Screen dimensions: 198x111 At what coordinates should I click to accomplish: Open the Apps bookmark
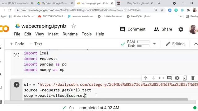point(3,16)
